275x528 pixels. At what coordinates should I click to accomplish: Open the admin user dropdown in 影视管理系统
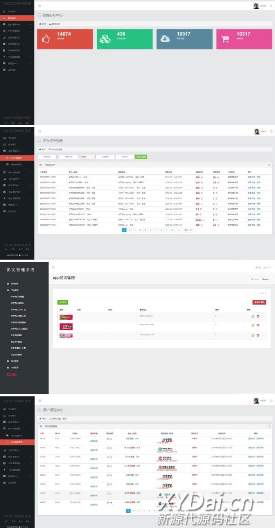264,267
